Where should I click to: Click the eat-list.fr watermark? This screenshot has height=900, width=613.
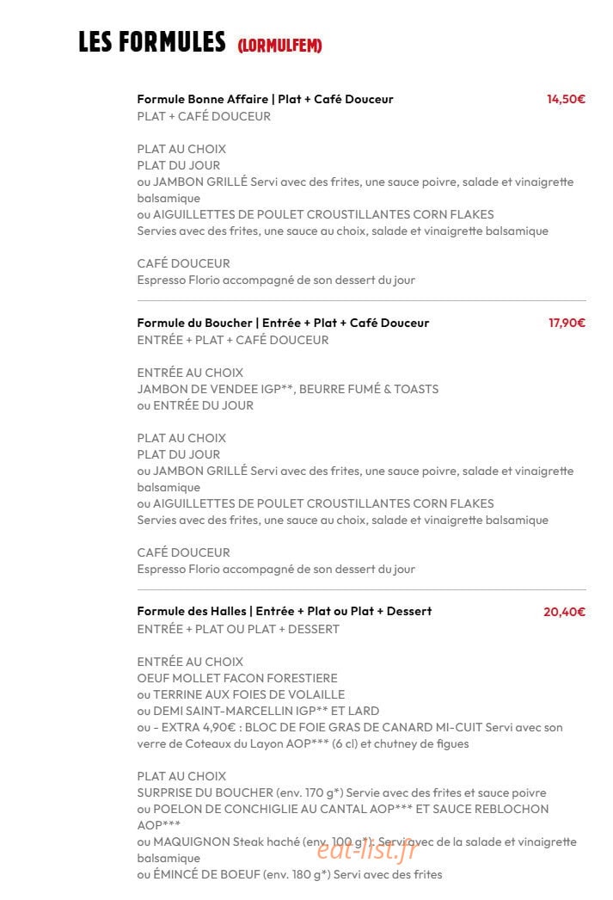pyautogui.click(x=368, y=850)
